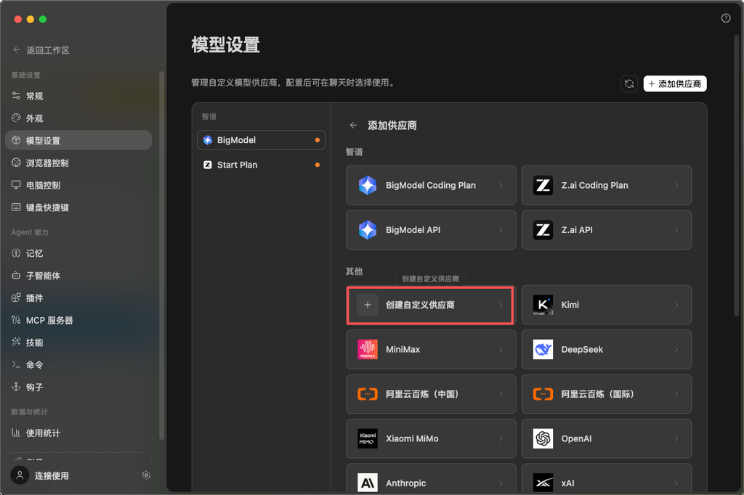The width and height of the screenshot is (744, 495).
Task: Expand the MiniMax chevron arrow
Action: [x=501, y=349]
